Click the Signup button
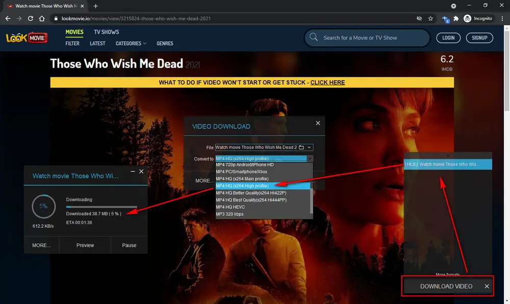 [x=479, y=38]
